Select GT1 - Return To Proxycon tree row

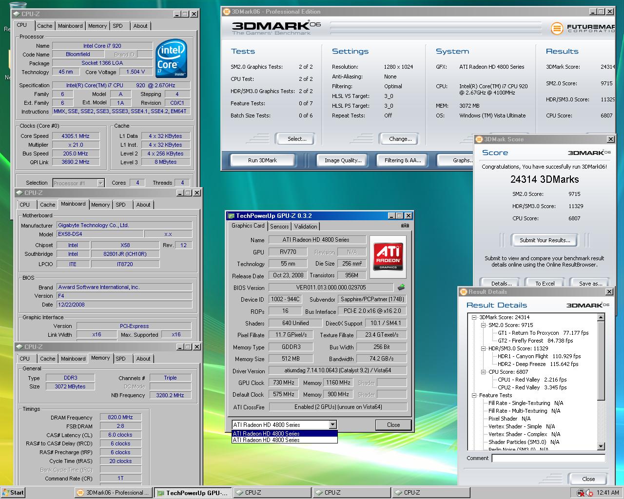543,333
